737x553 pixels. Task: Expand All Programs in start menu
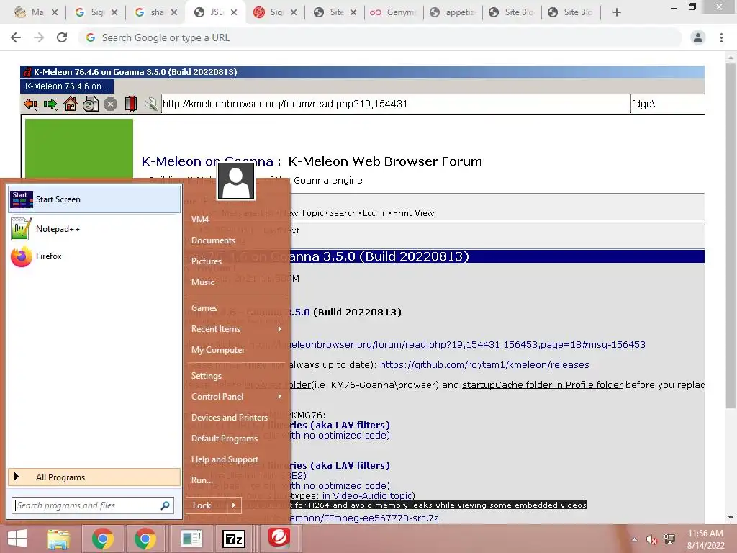click(x=94, y=477)
